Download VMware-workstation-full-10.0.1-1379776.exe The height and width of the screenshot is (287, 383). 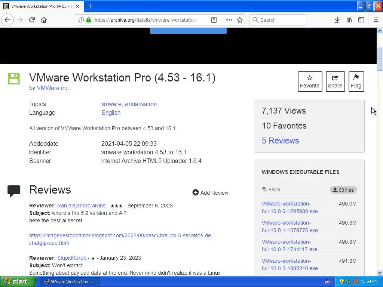(x=290, y=226)
